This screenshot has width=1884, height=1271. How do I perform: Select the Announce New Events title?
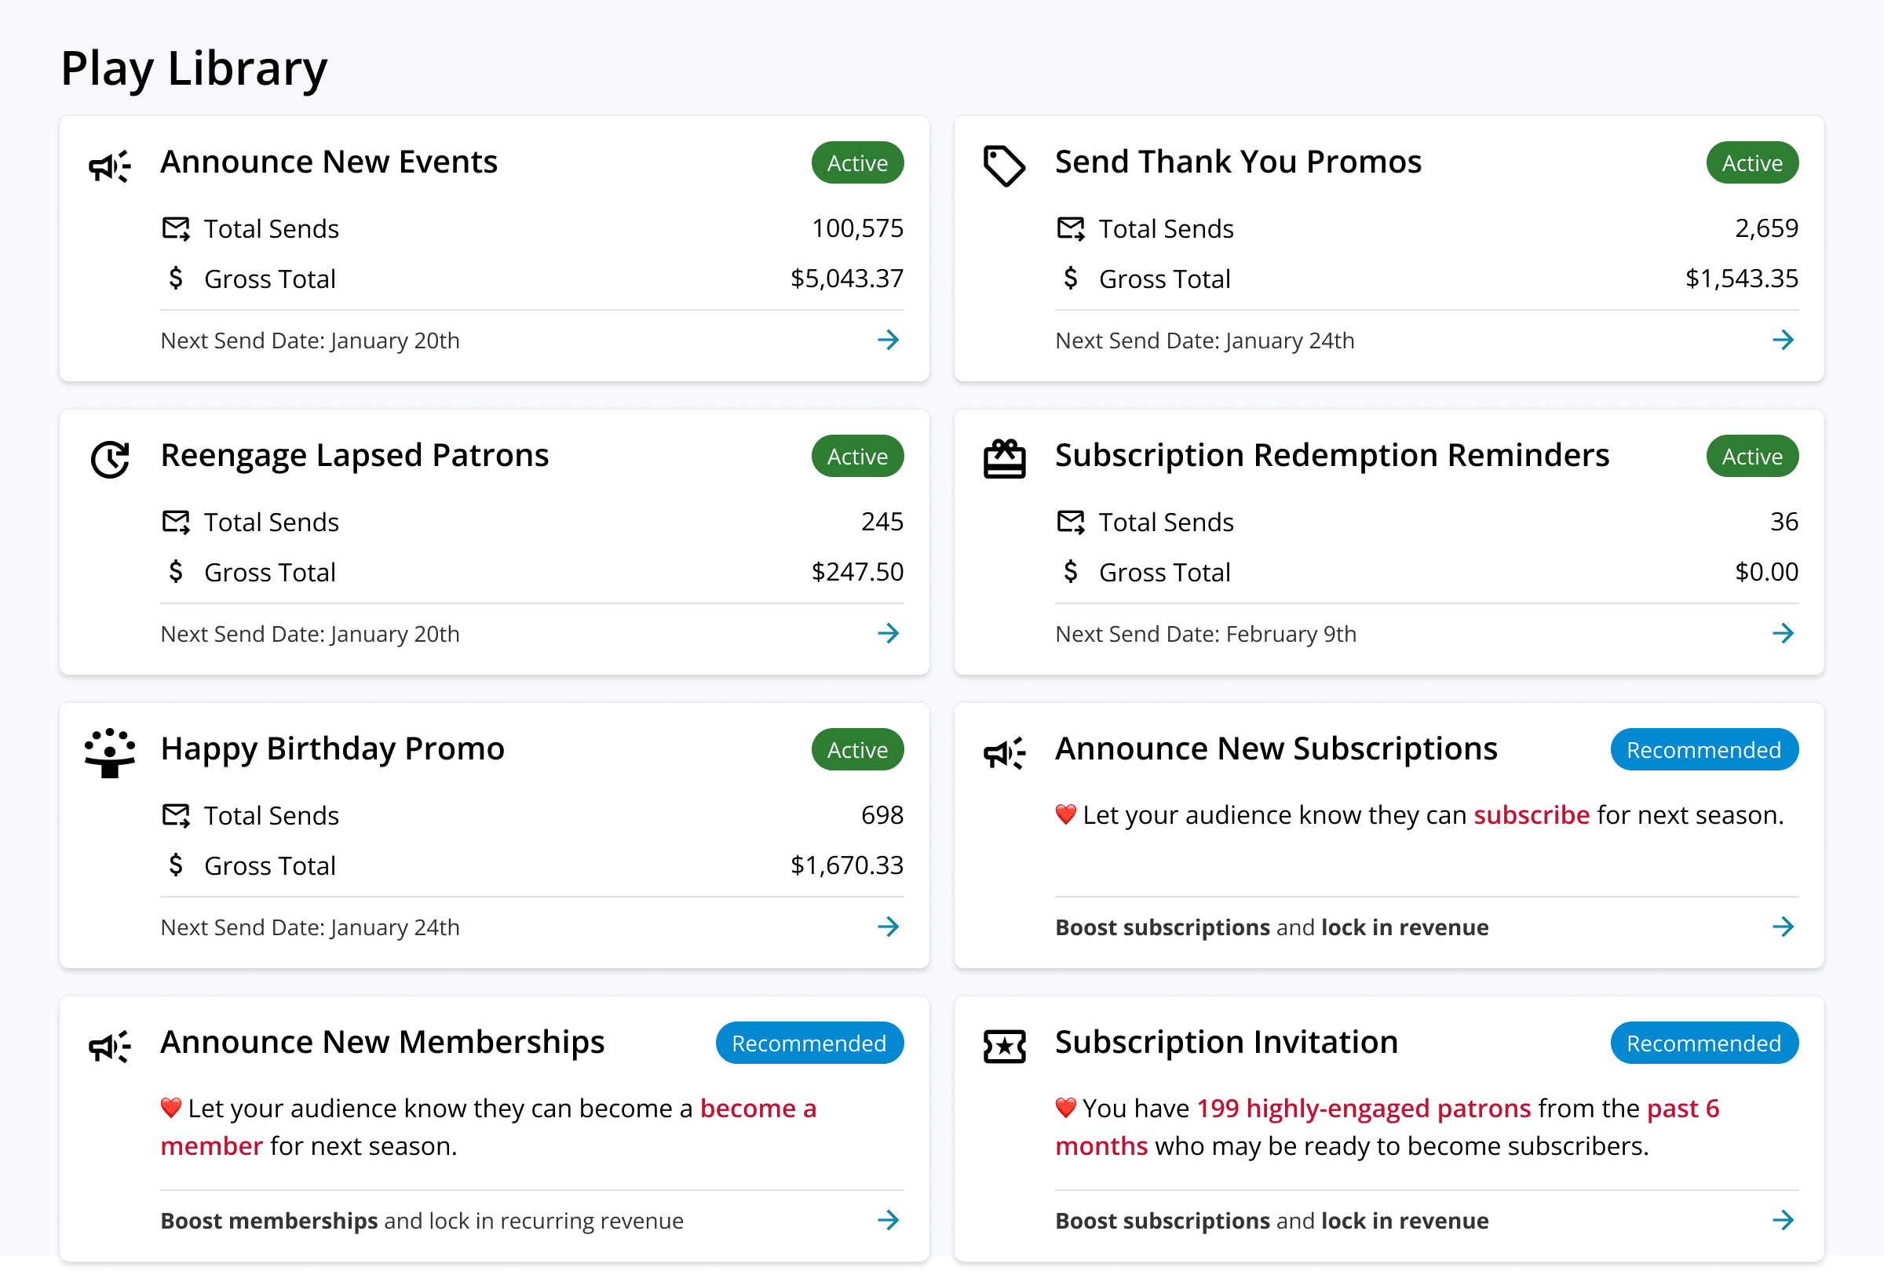(328, 162)
